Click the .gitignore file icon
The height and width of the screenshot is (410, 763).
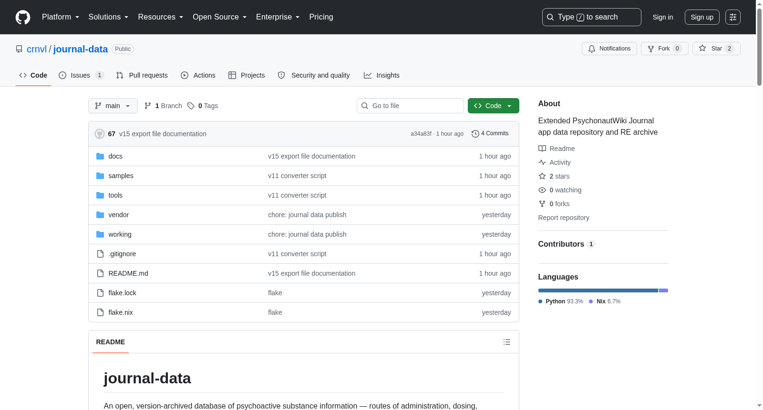coord(100,254)
